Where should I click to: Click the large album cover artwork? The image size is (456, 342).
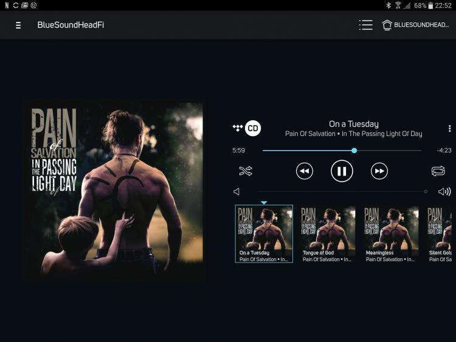(113, 191)
